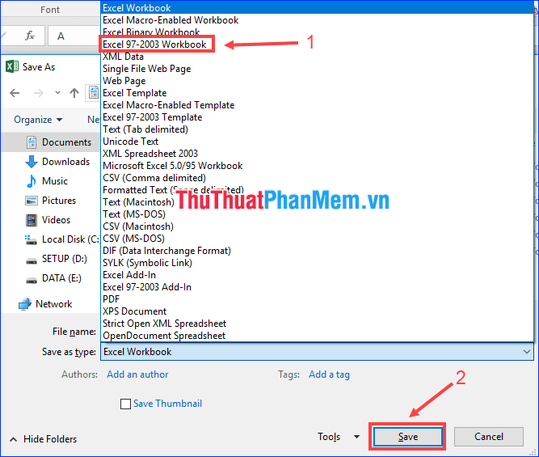
Task: Click the Documents folder icon
Action: [x=32, y=142]
